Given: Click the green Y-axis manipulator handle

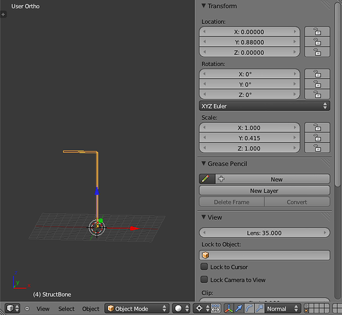Looking at the screenshot, I should (101, 220).
